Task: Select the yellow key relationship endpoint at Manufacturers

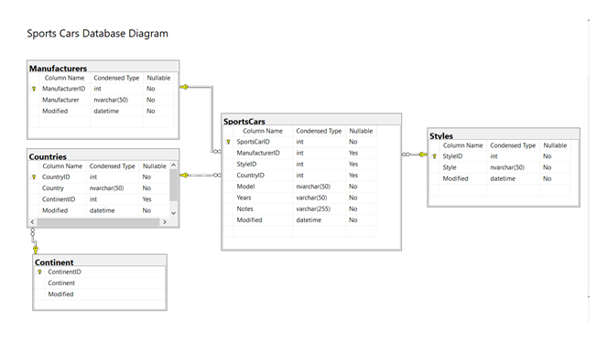Action: tap(185, 87)
